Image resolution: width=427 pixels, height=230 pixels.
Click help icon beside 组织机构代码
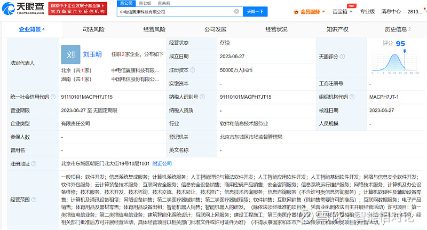tap(352, 97)
